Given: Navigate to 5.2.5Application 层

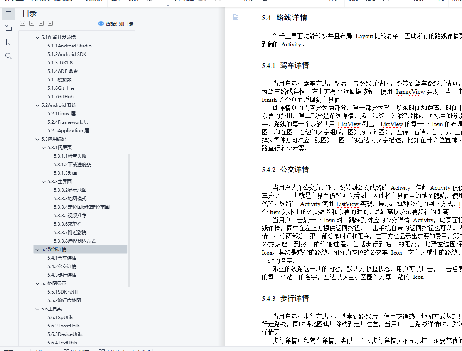Looking at the screenshot, I should click(x=68, y=130).
